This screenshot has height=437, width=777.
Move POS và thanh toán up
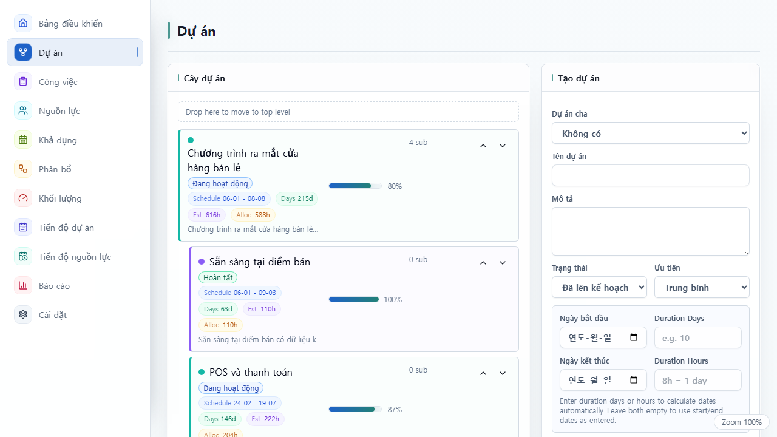point(483,373)
